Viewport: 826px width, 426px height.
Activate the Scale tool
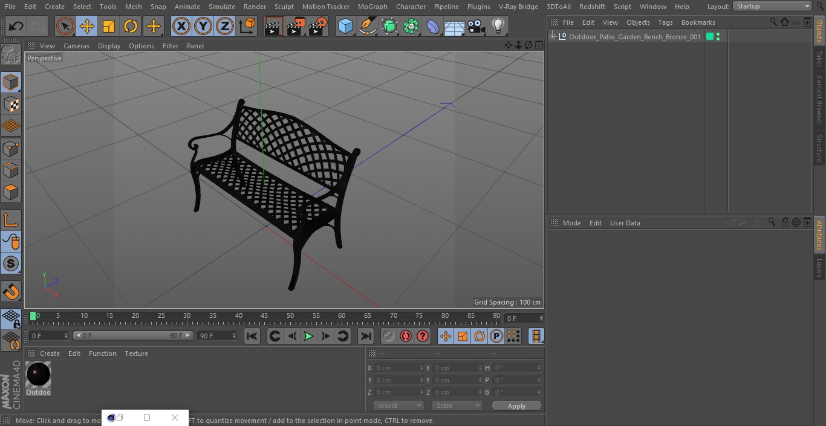(x=109, y=27)
